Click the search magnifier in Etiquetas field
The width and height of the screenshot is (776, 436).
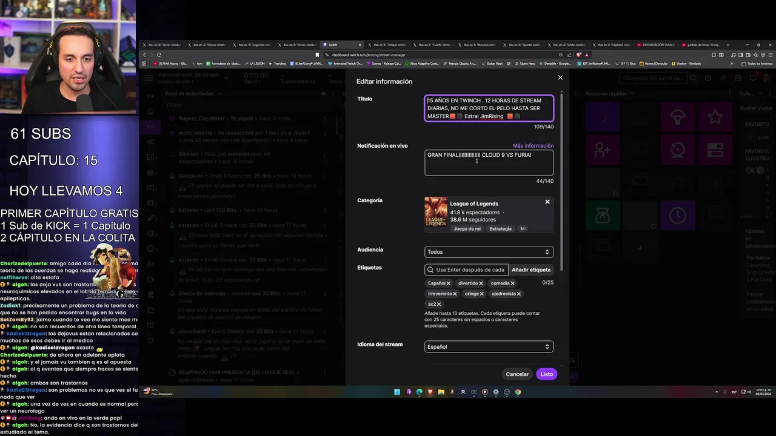click(x=430, y=270)
